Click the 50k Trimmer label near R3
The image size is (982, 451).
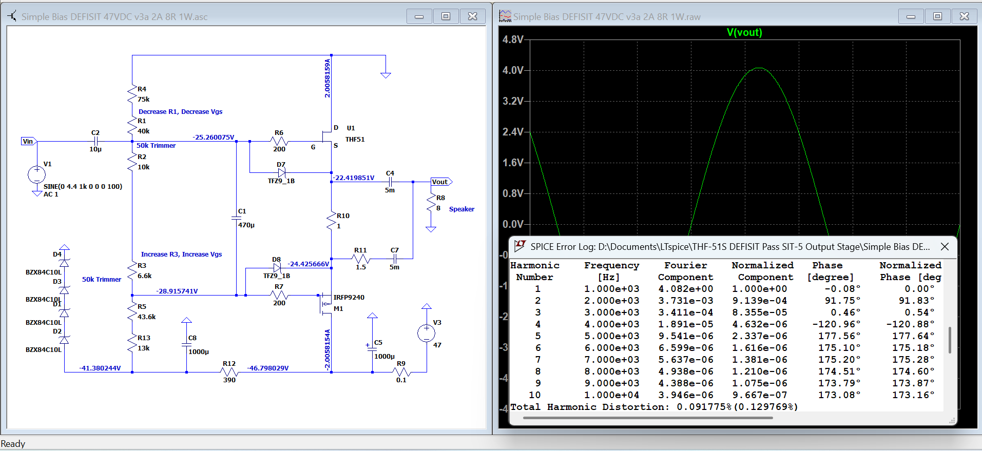(102, 279)
